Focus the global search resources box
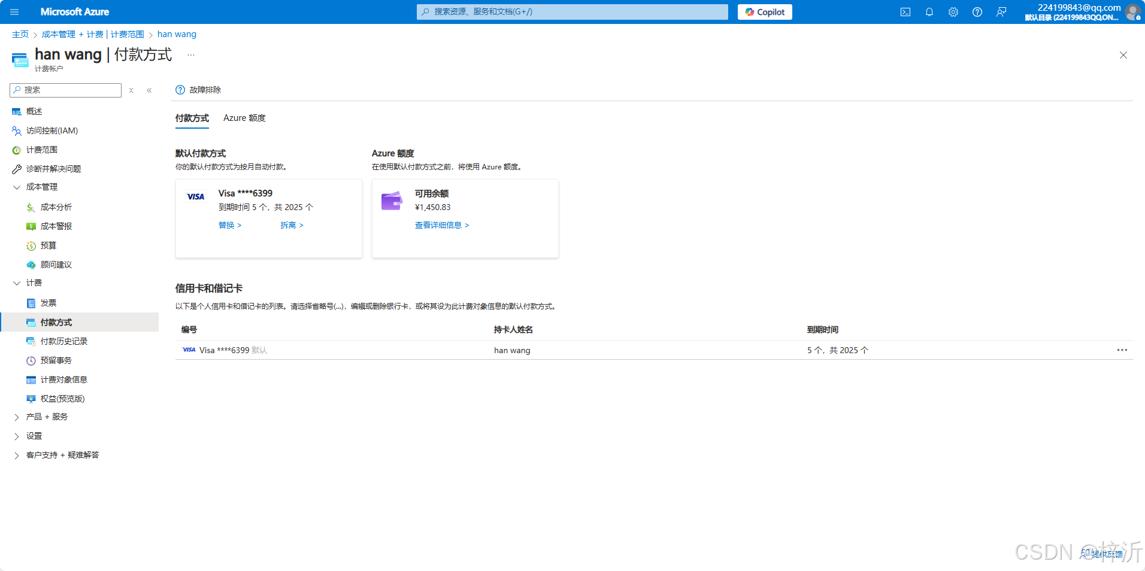The image size is (1145, 571). tap(572, 12)
